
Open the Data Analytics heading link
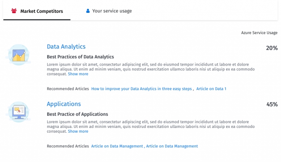click(x=66, y=47)
